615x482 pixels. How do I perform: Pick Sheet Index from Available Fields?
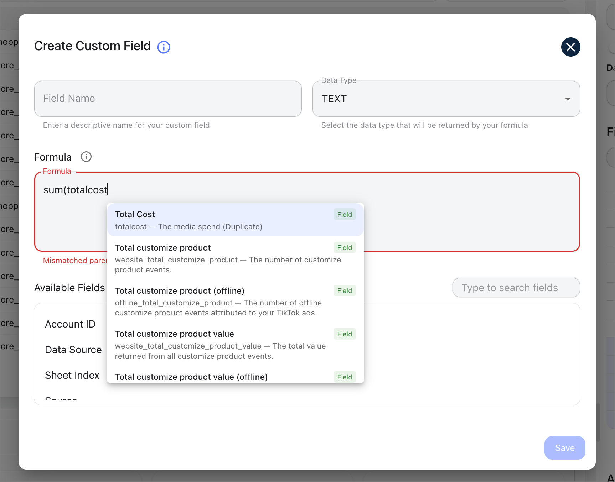point(72,375)
